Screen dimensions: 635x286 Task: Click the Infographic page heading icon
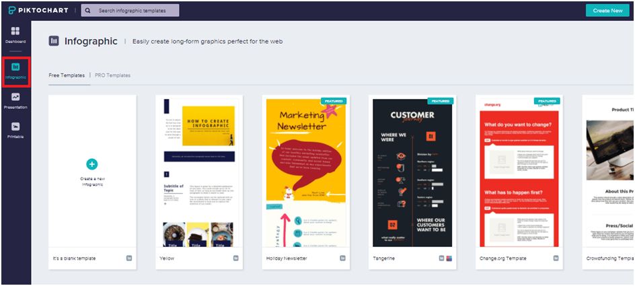[x=54, y=41]
